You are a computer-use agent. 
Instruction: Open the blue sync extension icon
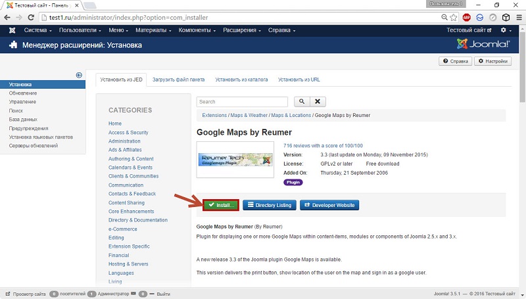click(480, 18)
